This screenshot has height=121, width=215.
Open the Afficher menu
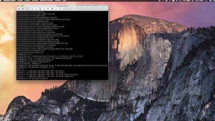pos(35,1)
